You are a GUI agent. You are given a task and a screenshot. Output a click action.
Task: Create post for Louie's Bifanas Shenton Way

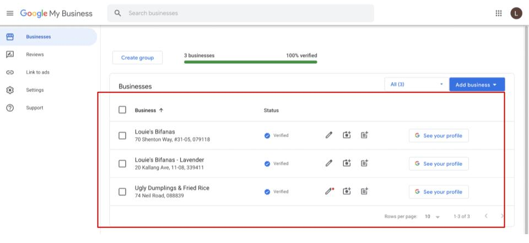(364, 135)
